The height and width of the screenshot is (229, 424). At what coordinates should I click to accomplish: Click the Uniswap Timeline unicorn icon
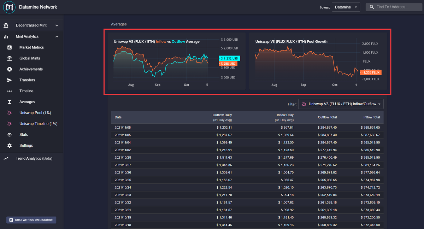coord(10,124)
